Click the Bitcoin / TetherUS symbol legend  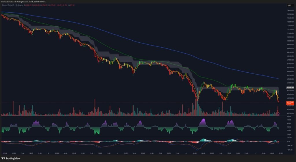pos(13,5)
